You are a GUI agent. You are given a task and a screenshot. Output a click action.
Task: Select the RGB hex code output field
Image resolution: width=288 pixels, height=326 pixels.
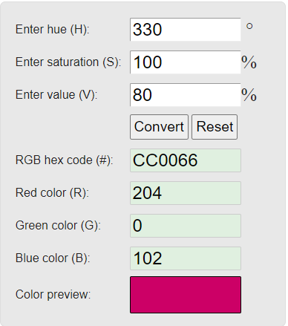click(x=186, y=160)
